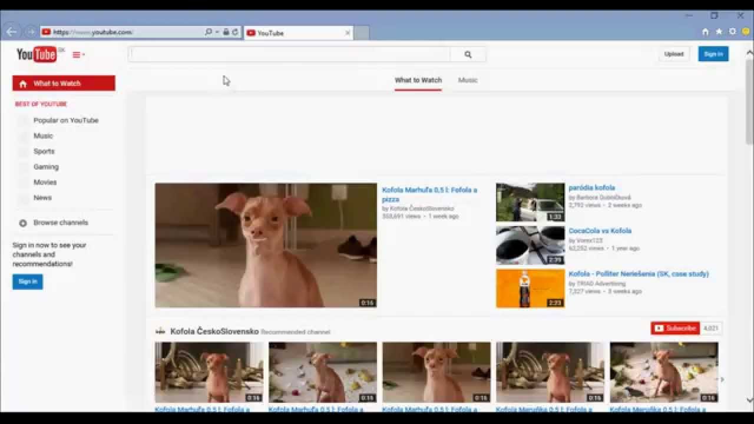Screen dimensions: 754x424
Task: Open Movies in the sidebar
Action: 45,182
